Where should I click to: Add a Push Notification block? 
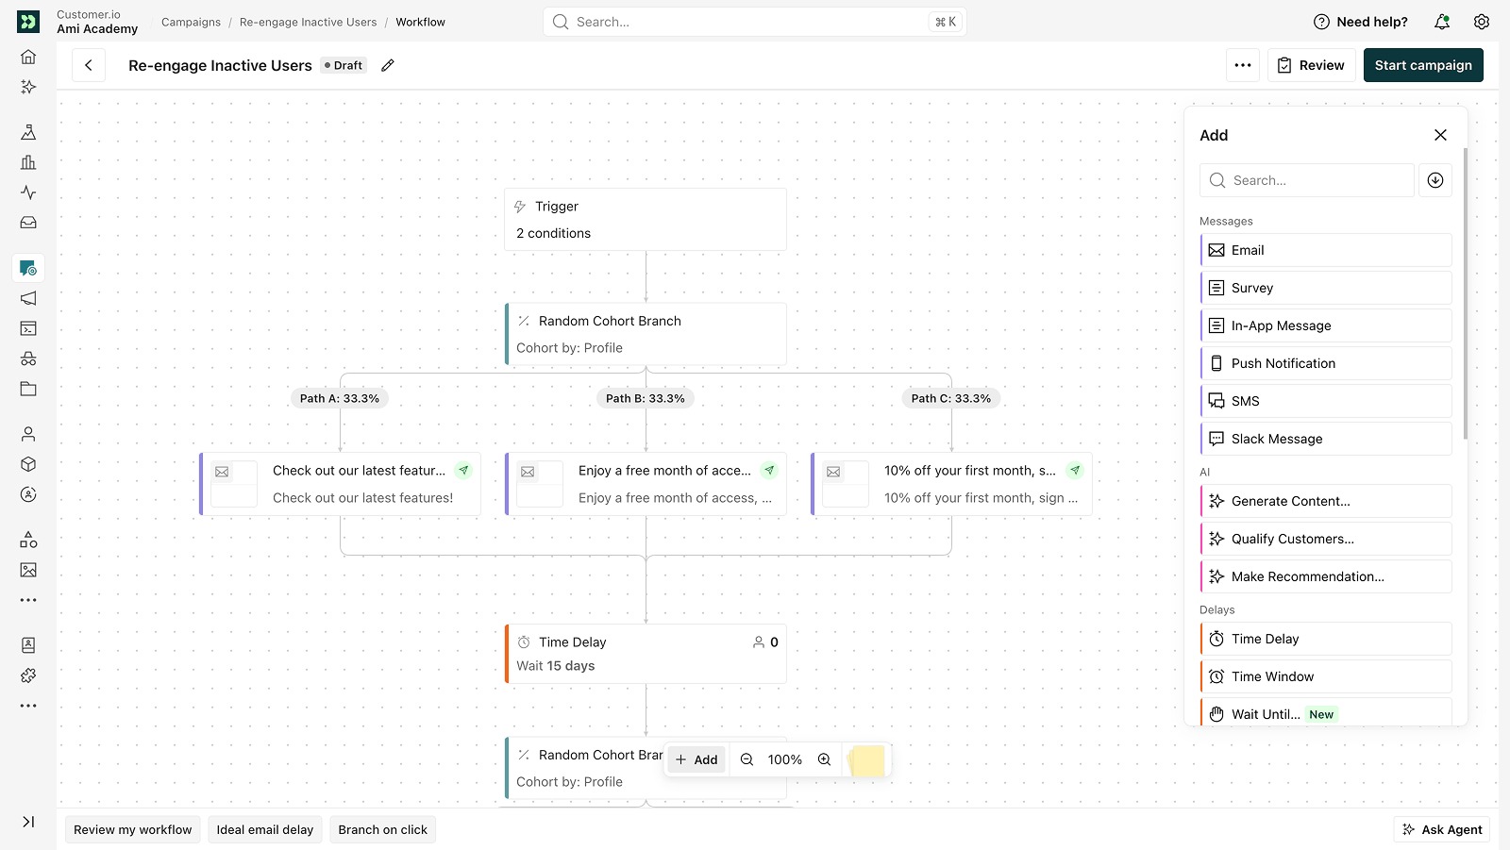point(1326,363)
